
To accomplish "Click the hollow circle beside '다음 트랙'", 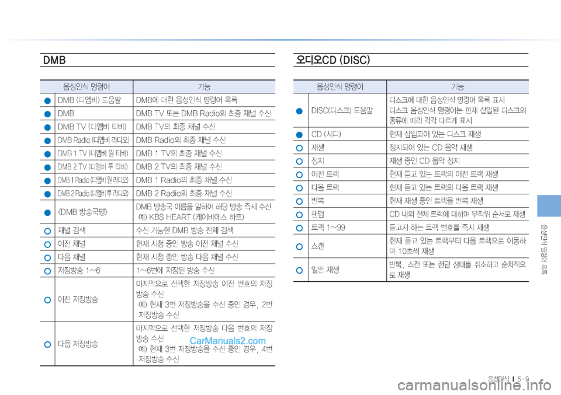I will pyautogui.click(x=299, y=188).
